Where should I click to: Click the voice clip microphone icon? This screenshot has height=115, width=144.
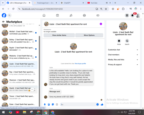45,104
